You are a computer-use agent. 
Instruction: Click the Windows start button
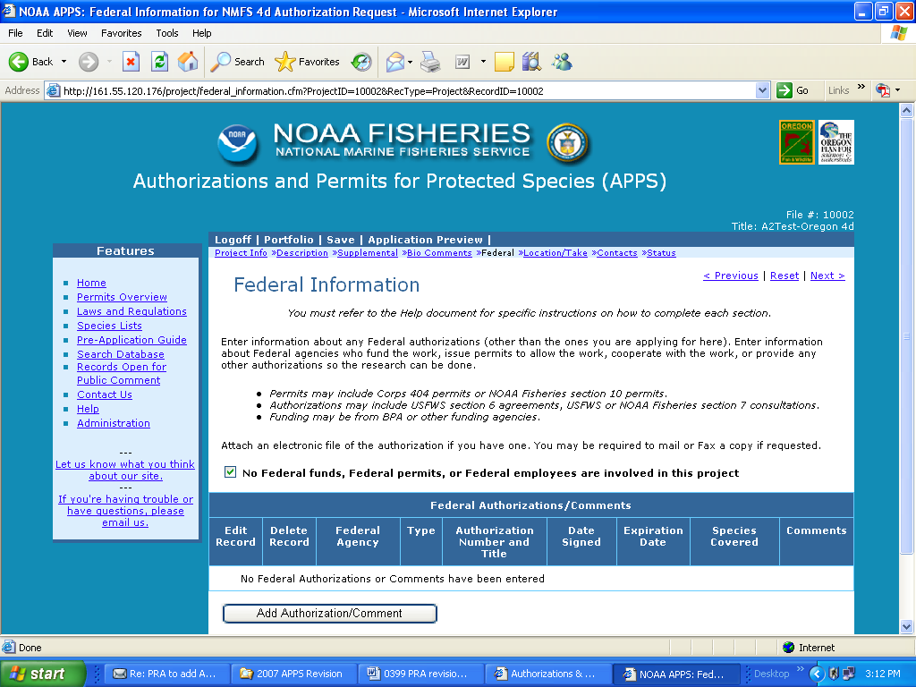click(x=42, y=674)
